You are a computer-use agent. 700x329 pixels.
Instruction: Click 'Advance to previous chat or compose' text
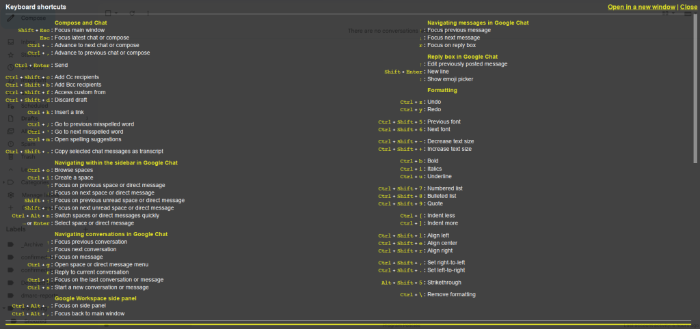[103, 53]
